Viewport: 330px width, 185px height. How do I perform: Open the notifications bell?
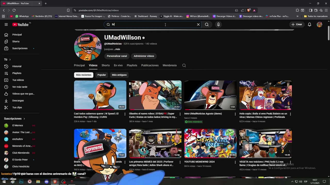click(x=310, y=24)
